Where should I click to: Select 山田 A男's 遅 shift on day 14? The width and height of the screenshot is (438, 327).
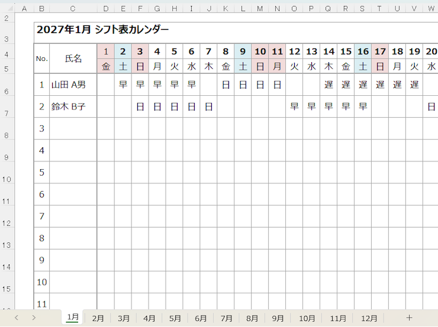[x=328, y=85]
